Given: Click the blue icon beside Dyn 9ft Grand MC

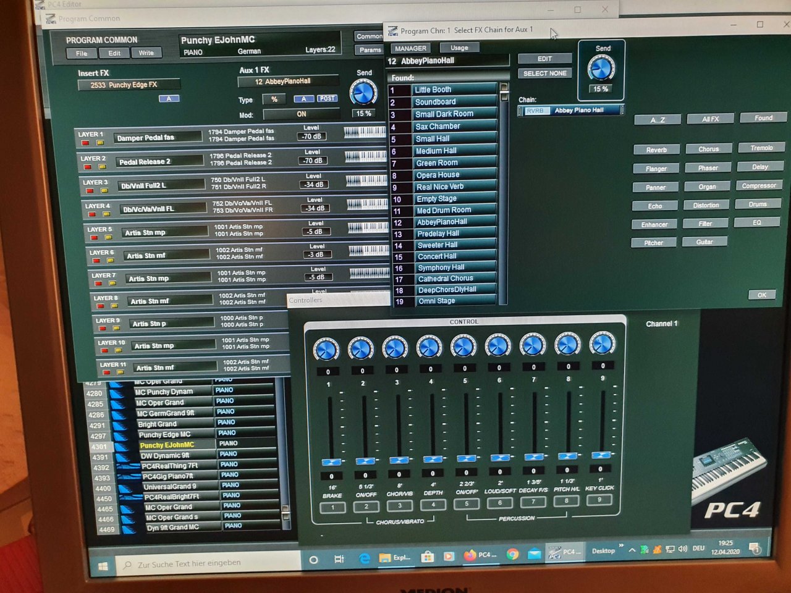Looking at the screenshot, I should pos(130,529).
